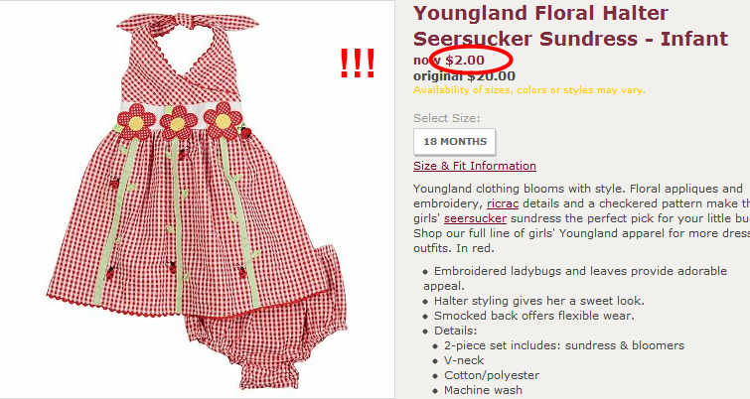
Task: Click the Smocked back offers flexible wear bullet
Action: click(533, 316)
